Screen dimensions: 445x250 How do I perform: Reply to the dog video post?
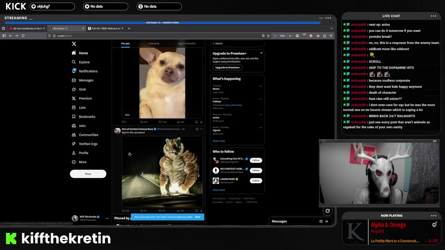click(x=123, y=122)
